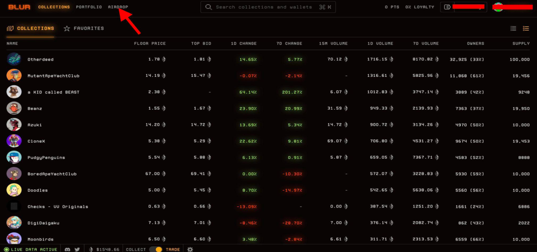Select the PudgyPenguins collection name
537x252 pixels.
(46, 158)
